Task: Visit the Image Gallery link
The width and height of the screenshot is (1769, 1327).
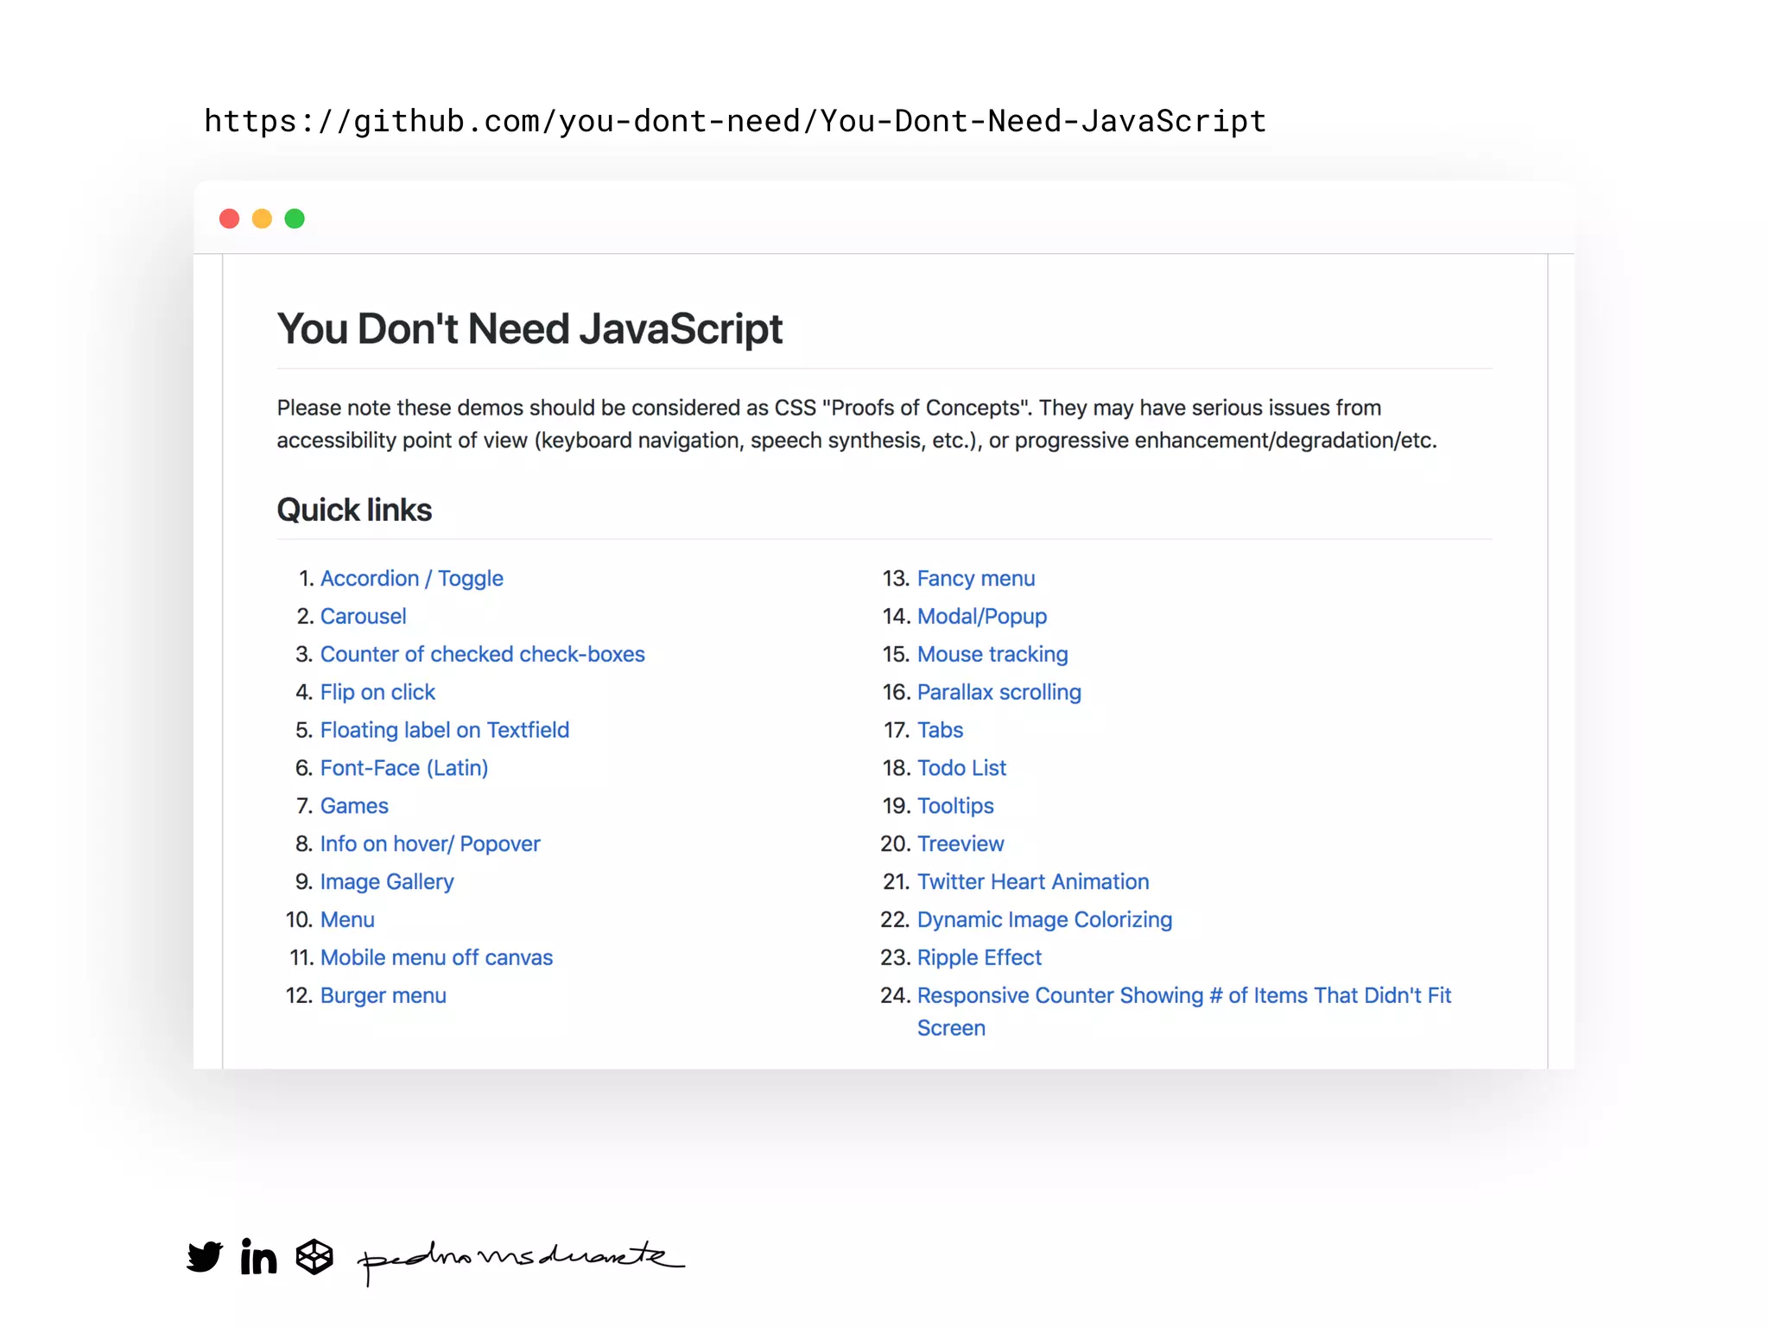Action: pos(386,882)
